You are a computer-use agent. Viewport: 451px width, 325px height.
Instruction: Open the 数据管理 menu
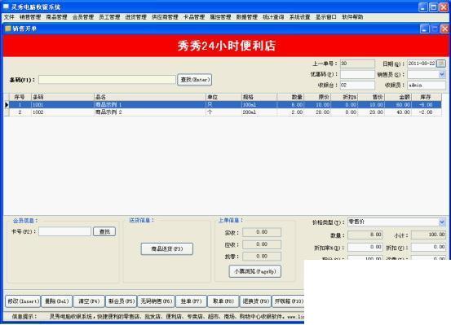pos(247,17)
